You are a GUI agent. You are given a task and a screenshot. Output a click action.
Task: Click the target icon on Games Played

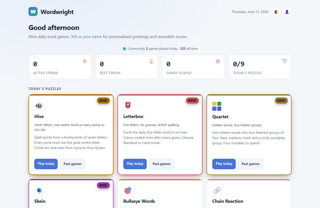pos(218,61)
